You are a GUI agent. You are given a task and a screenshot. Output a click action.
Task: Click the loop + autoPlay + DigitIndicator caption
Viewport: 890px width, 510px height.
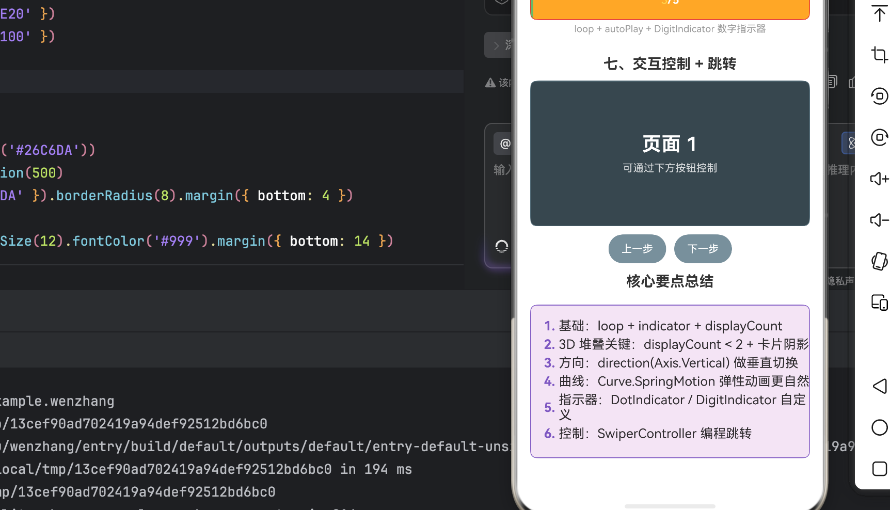(x=670, y=29)
